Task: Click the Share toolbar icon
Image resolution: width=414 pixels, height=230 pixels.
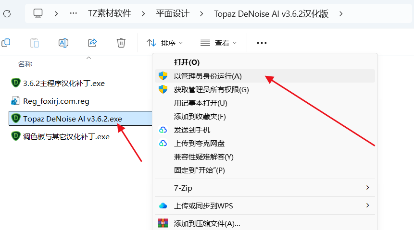Action: (92, 42)
